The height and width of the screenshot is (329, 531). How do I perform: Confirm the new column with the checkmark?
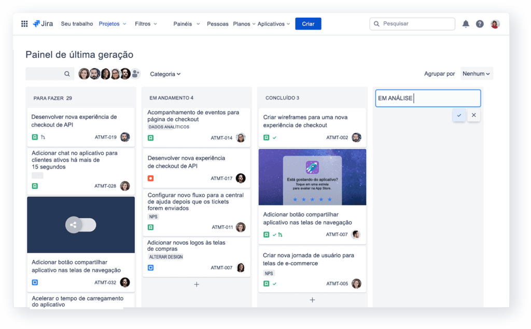[x=458, y=115]
